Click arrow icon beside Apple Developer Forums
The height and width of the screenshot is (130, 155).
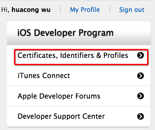coord(140,96)
